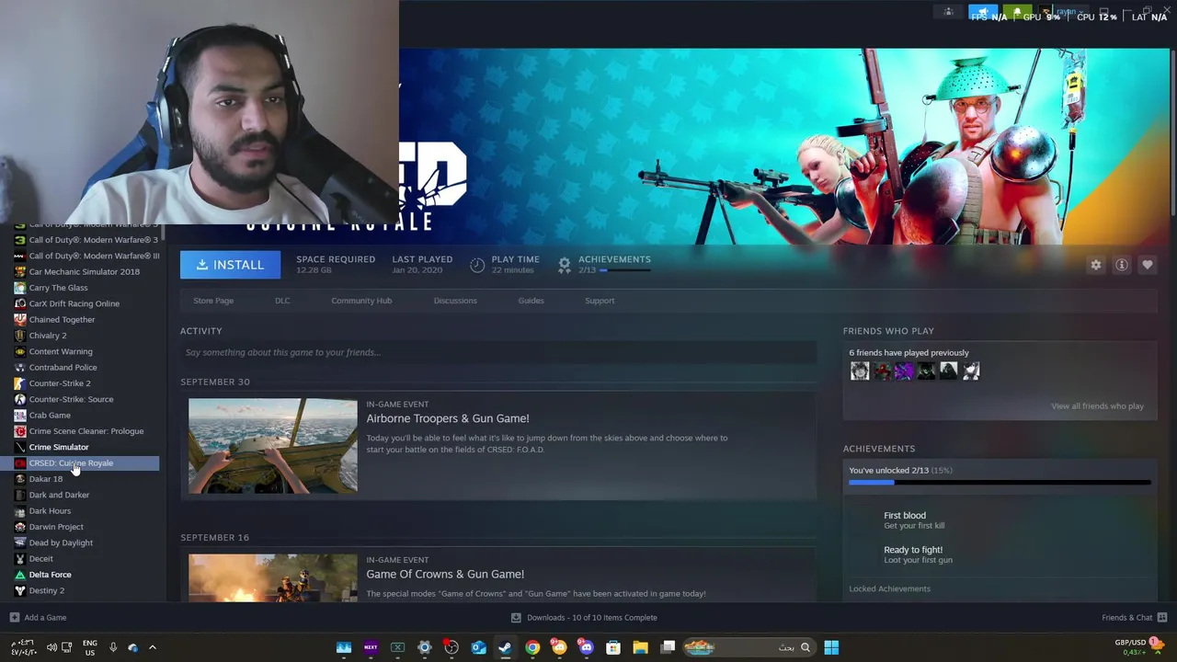Click the achievements progress bar in sidebar panel
Image resolution: width=1177 pixels, height=662 pixels.
coord(1000,482)
